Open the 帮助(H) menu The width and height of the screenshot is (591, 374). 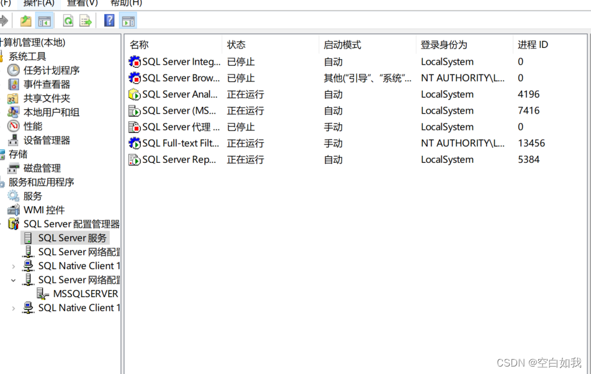[x=126, y=3]
